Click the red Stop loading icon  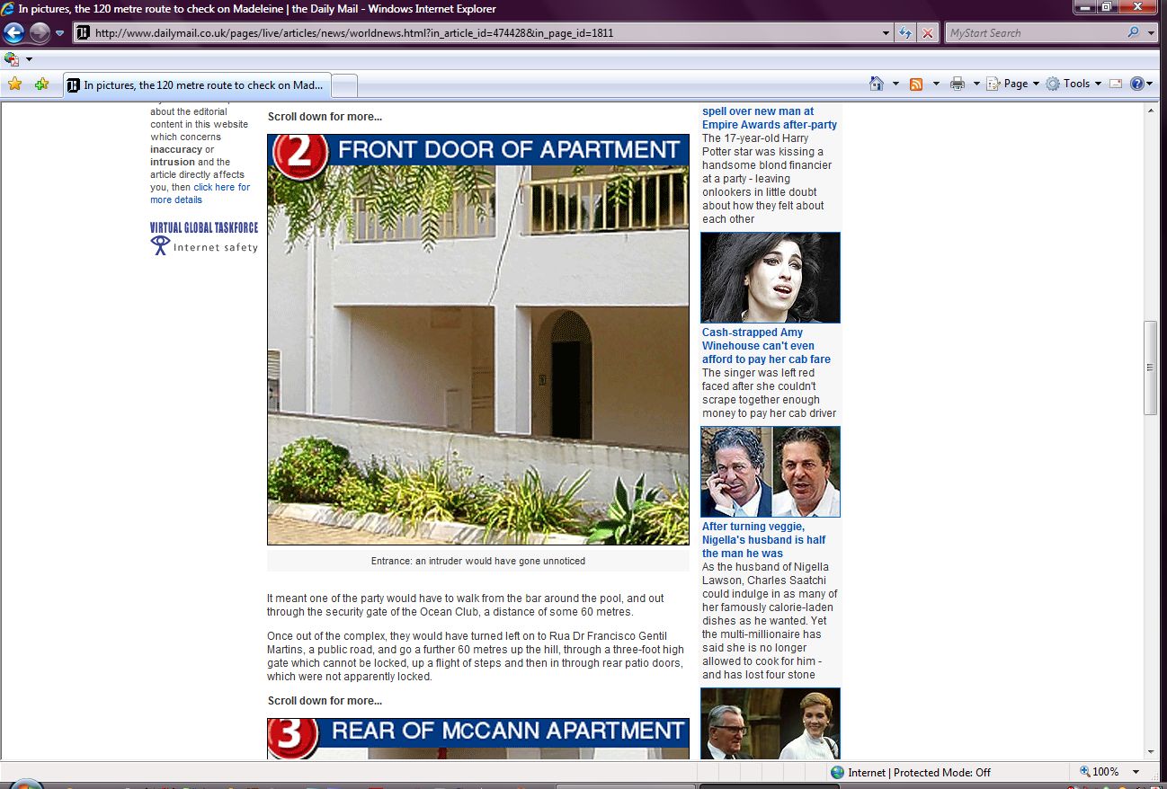[927, 33]
